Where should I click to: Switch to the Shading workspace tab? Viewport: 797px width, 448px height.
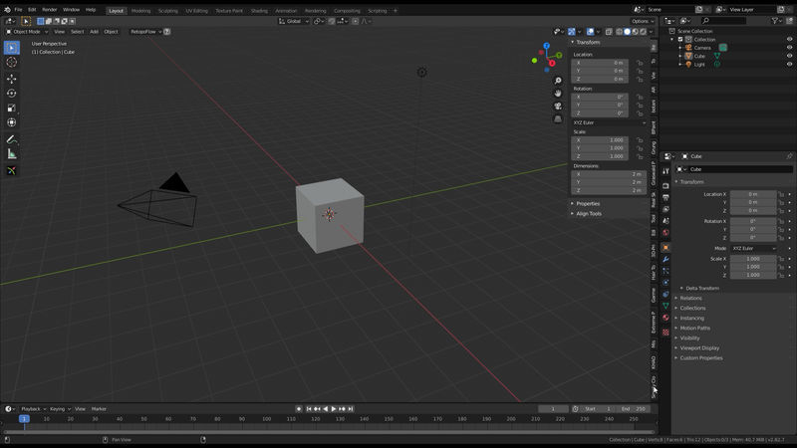[259, 11]
